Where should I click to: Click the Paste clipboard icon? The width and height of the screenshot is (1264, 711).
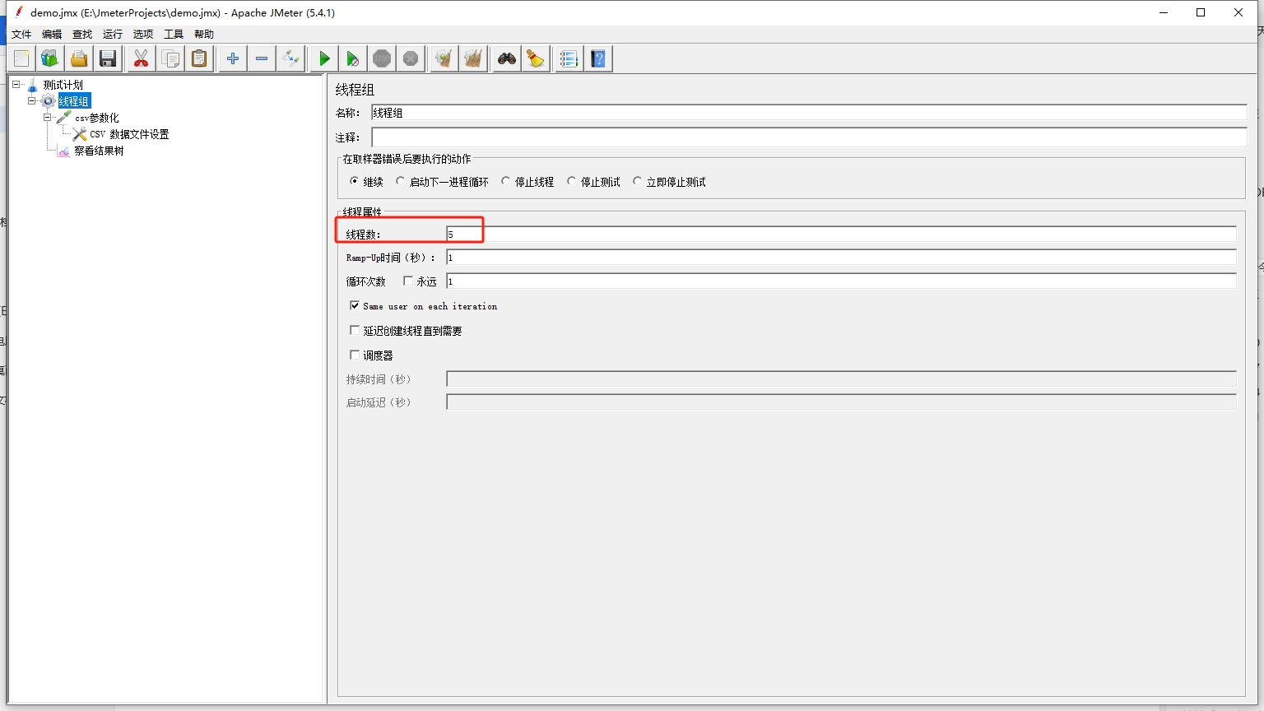(x=199, y=58)
